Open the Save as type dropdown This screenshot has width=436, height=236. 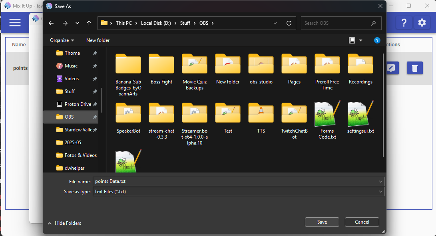pos(239,192)
